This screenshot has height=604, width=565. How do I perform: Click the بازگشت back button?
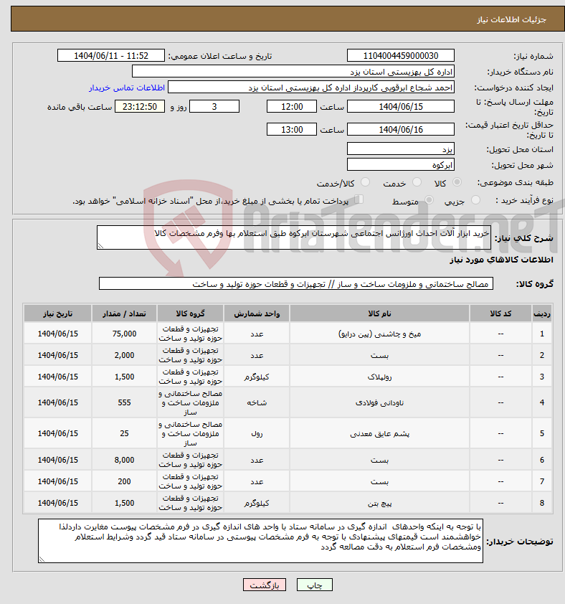point(264,585)
